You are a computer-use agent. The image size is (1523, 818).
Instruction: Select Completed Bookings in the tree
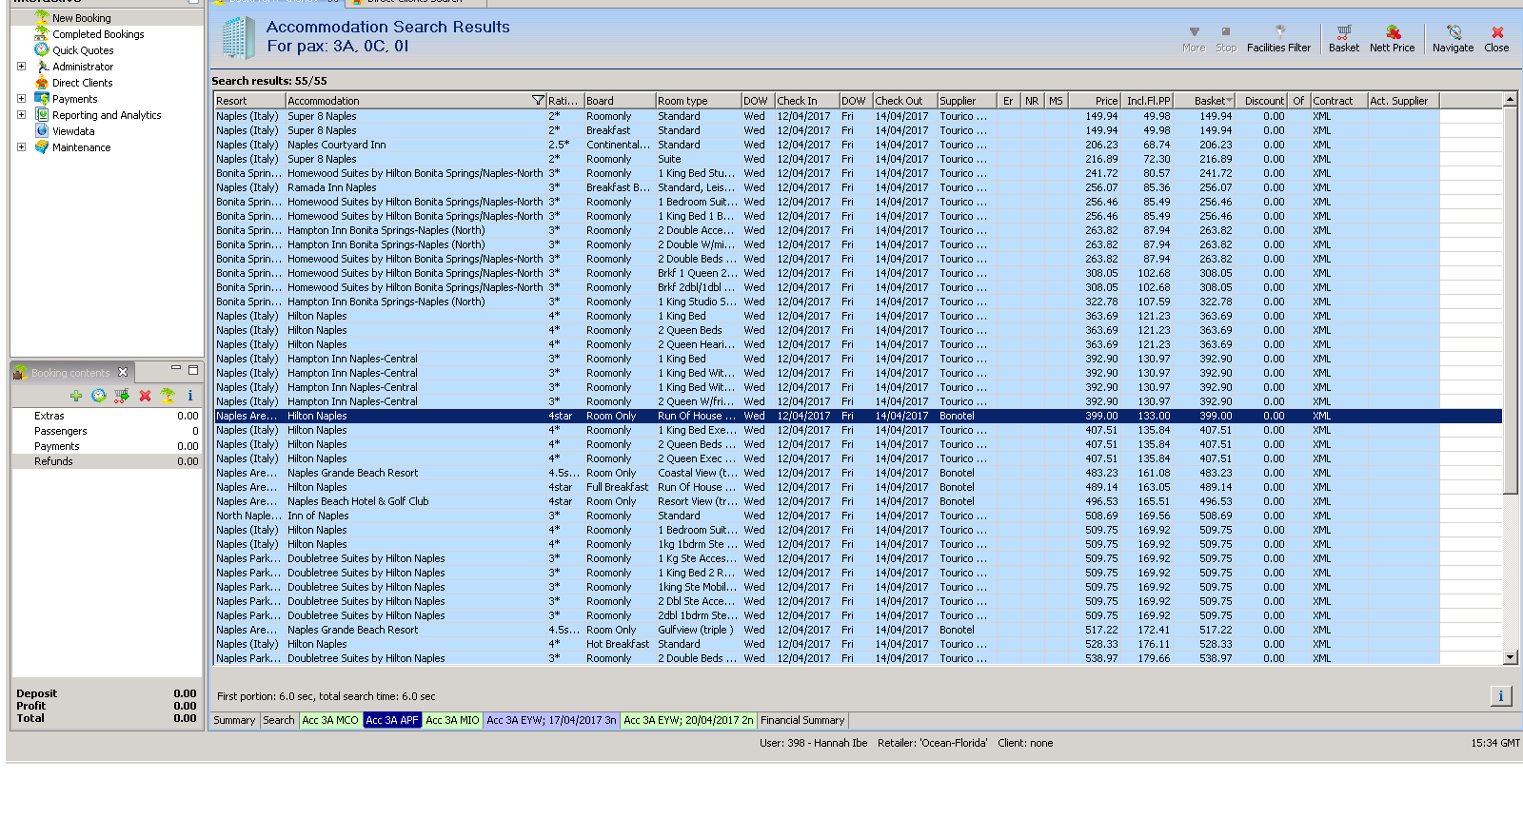click(98, 34)
